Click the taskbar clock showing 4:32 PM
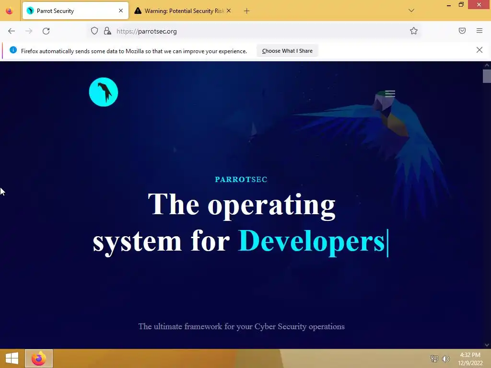This screenshot has width=491, height=368. click(x=470, y=358)
